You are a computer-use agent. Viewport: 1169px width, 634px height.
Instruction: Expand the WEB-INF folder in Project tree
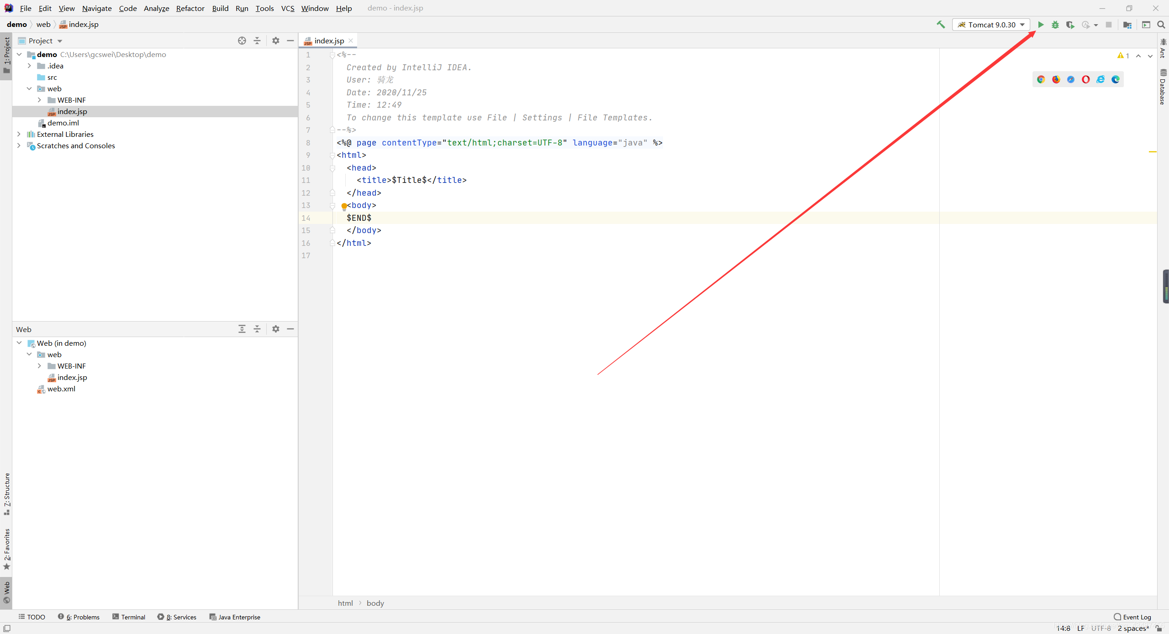click(x=39, y=100)
